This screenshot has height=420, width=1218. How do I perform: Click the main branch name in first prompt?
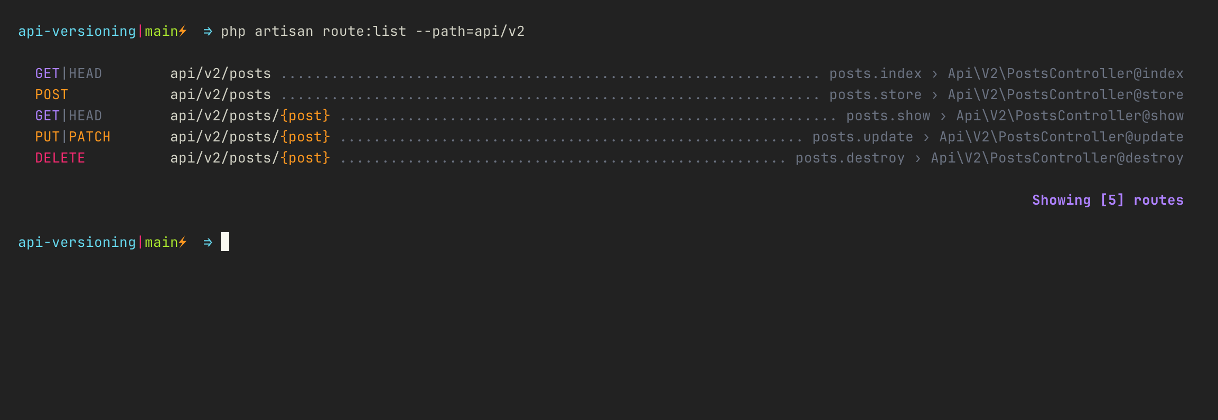[x=162, y=32]
